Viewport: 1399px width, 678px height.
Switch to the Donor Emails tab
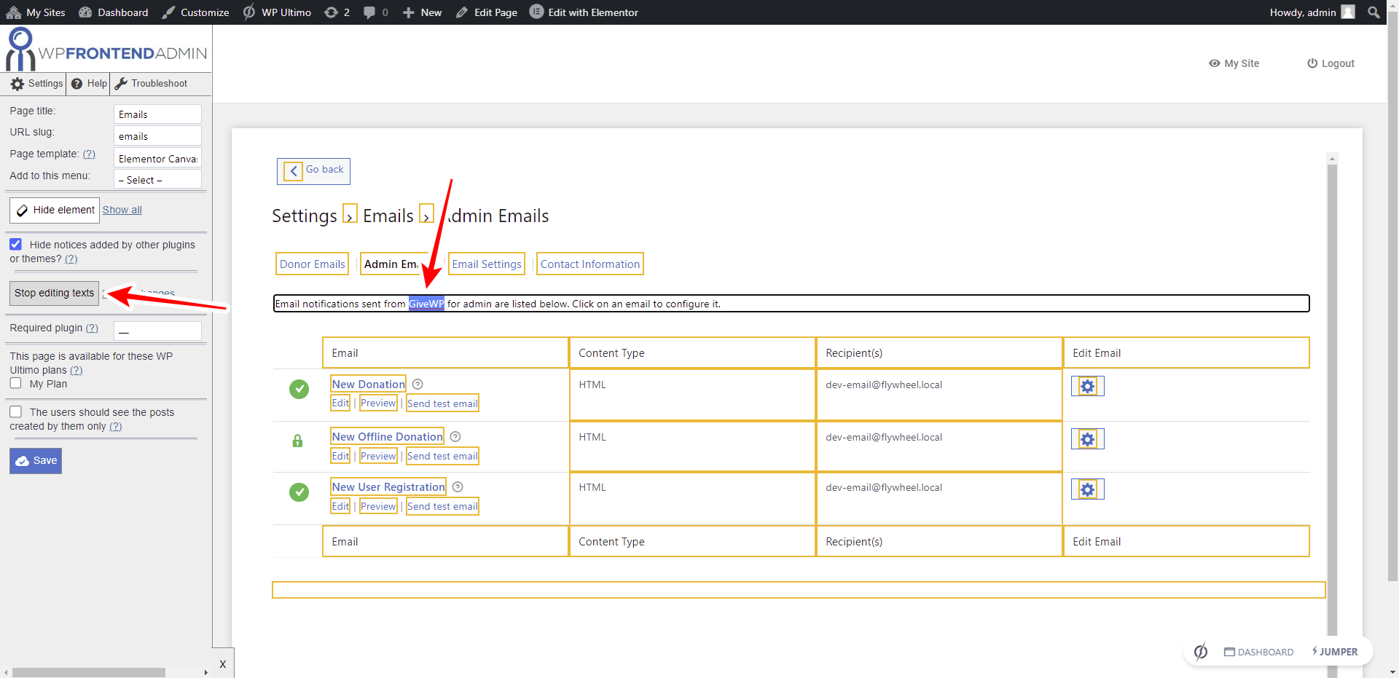[x=312, y=264]
